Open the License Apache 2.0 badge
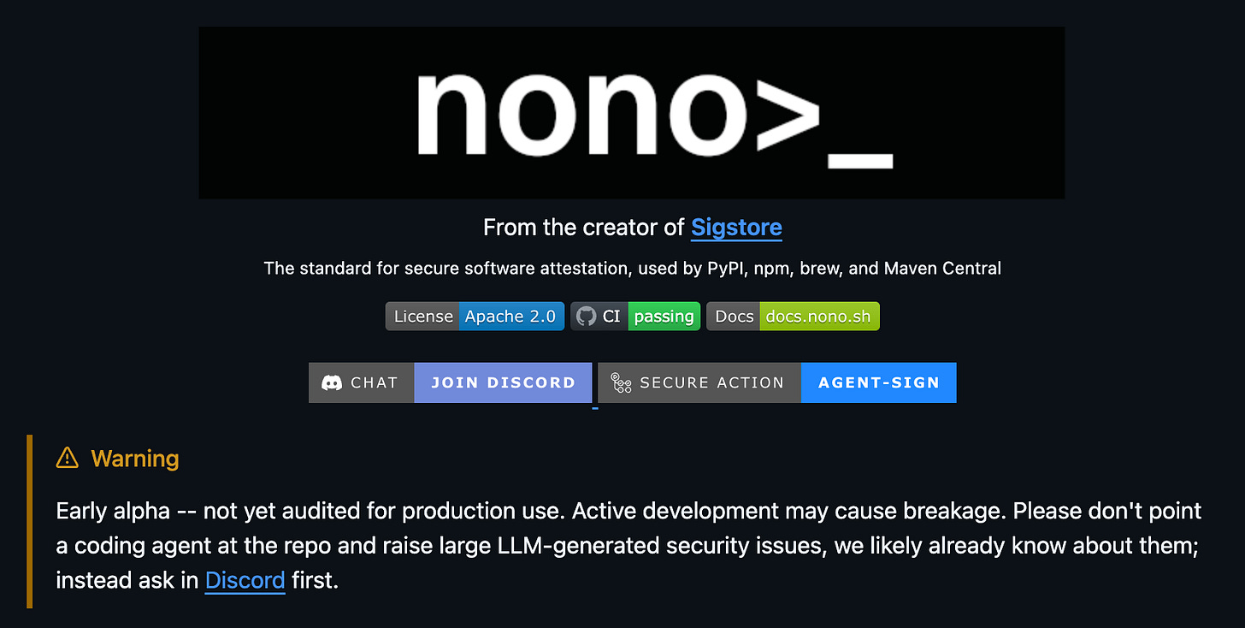1245x628 pixels. [x=475, y=316]
